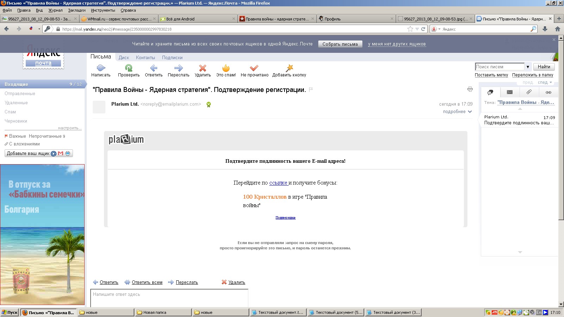Click the у меня нет других ящиков link
Viewport: 564px width, 317px height.
pos(397,44)
